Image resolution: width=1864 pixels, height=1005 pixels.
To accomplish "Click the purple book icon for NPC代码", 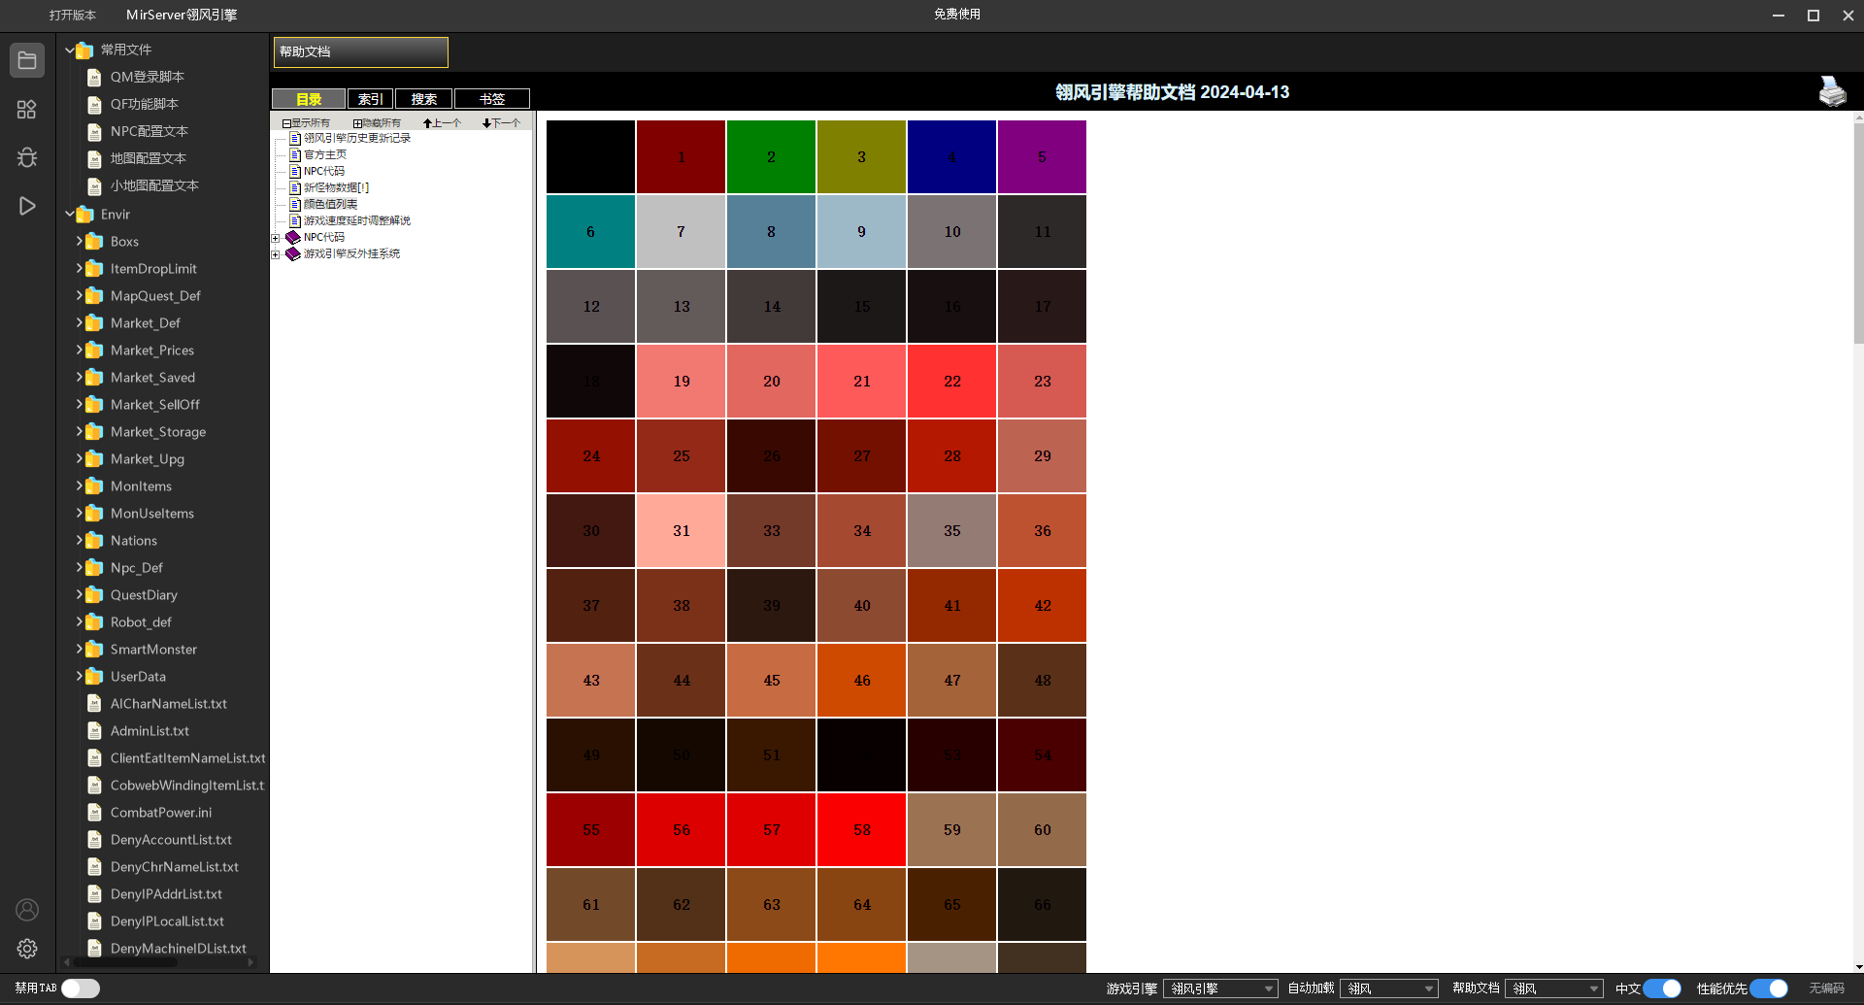I will click(x=292, y=237).
